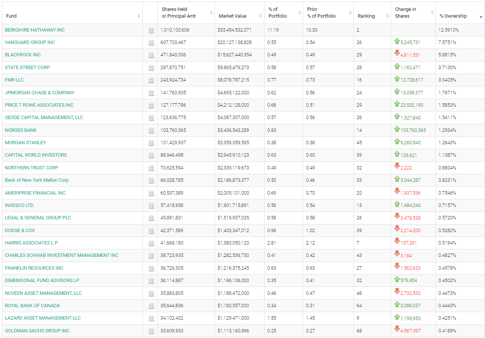485x338 pixels.
Task: Follow FMR LLC fund link
Action: point(14,80)
